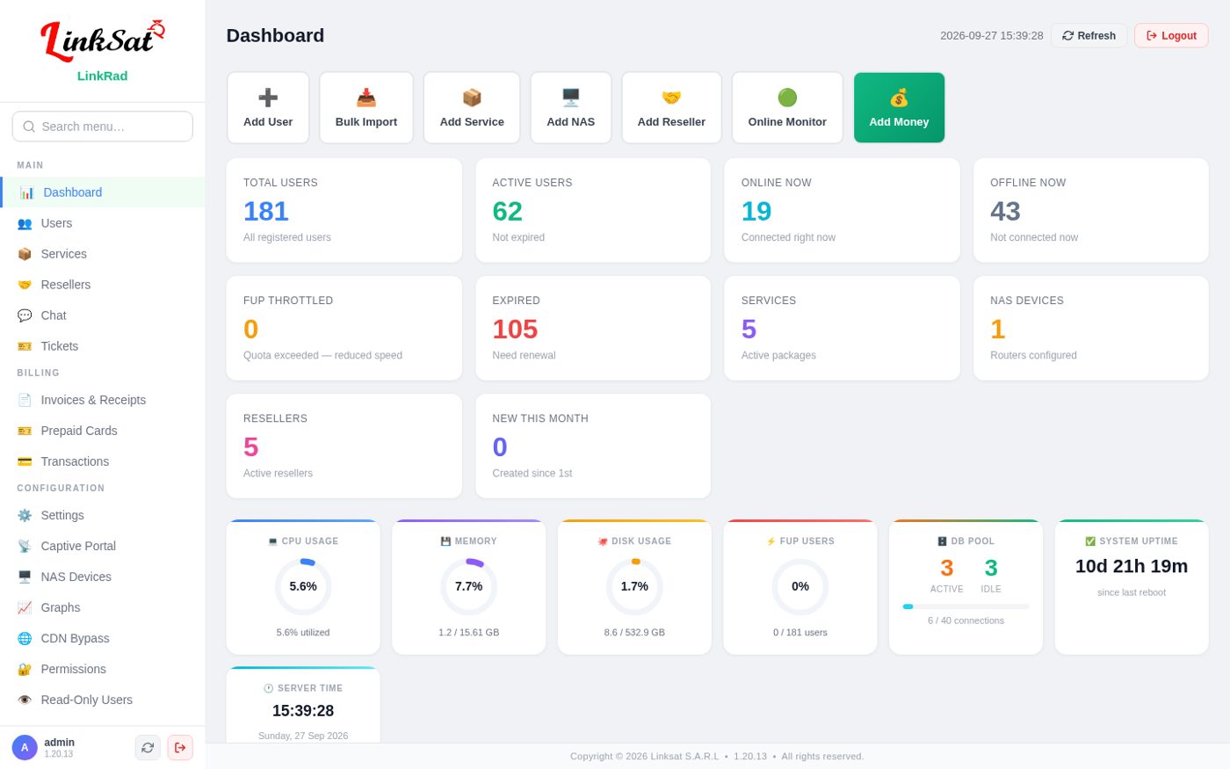Click the CPU usage gauge showing 5.6%
This screenshot has height=769, width=1230.
tap(303, 586)
